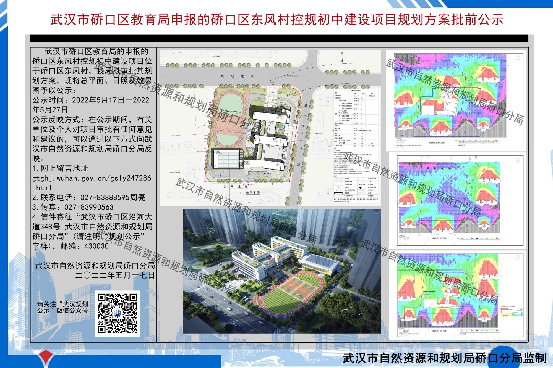The image size is (553, 368).
Task: Click the green compass icon on bottom sunlight diagram
Action: [518, 257]
